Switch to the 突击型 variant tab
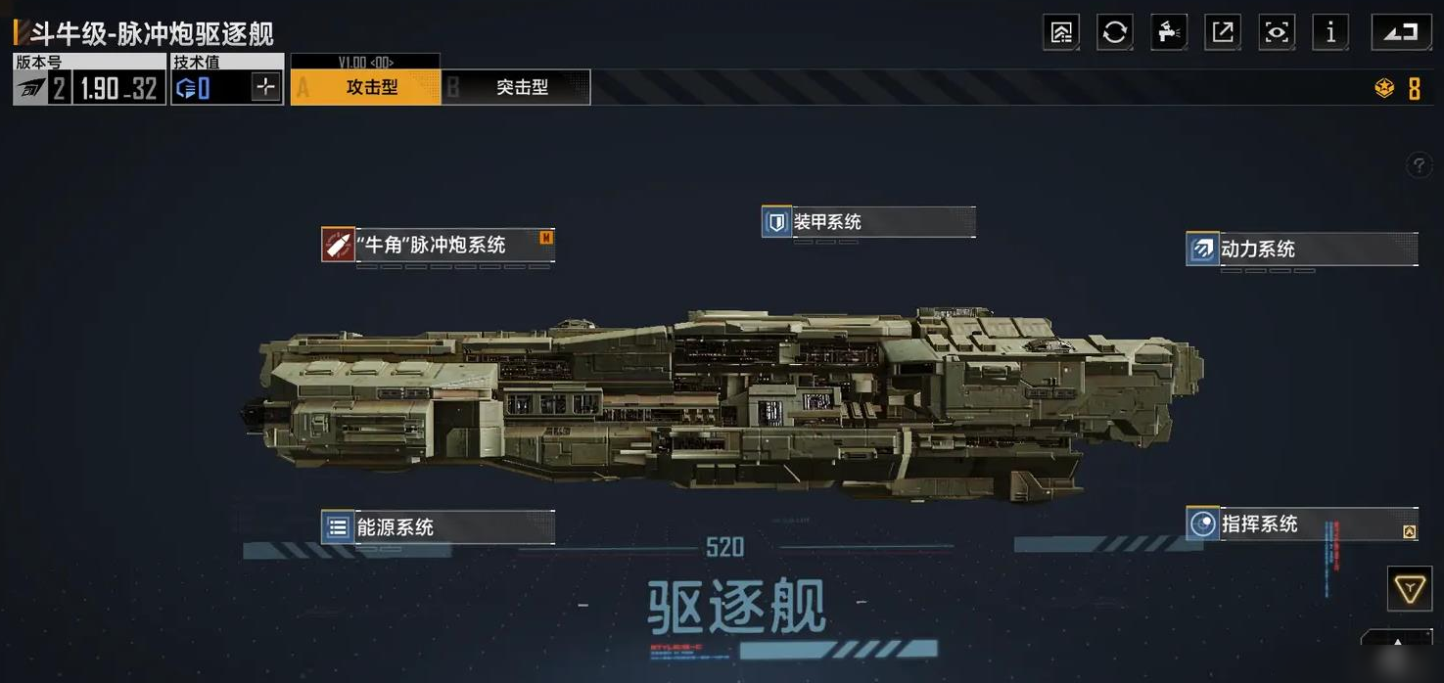 [516, 87]
